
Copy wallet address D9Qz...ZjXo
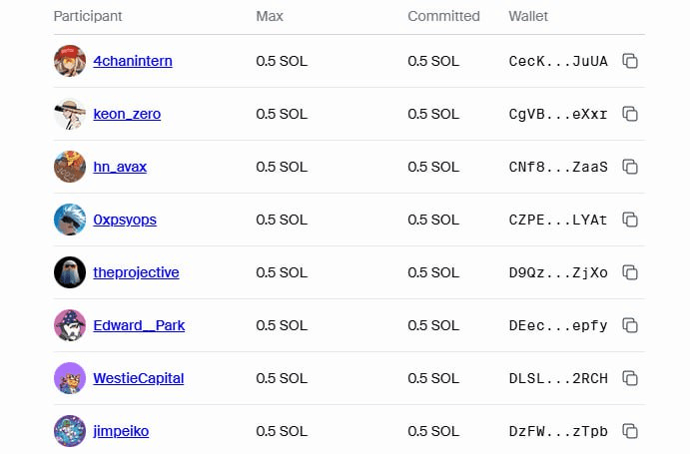click(630, 272)
